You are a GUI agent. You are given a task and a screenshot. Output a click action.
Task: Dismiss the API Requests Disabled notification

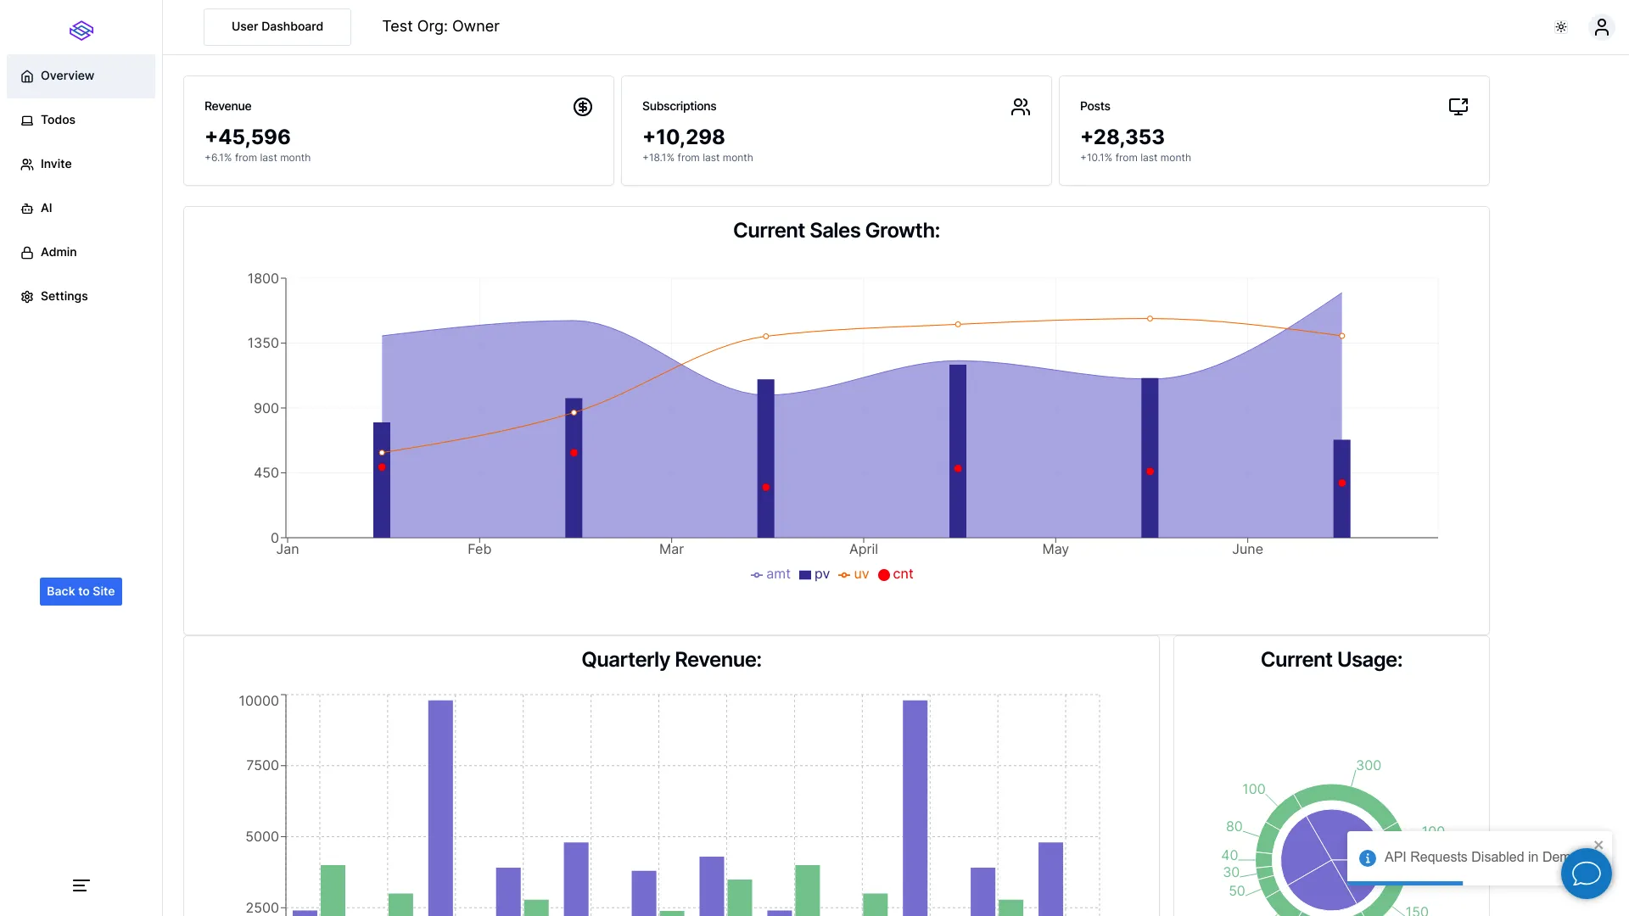pos(1598,845)
